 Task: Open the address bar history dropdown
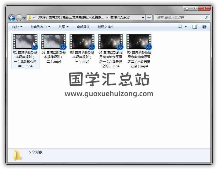(x=143, y=18)
